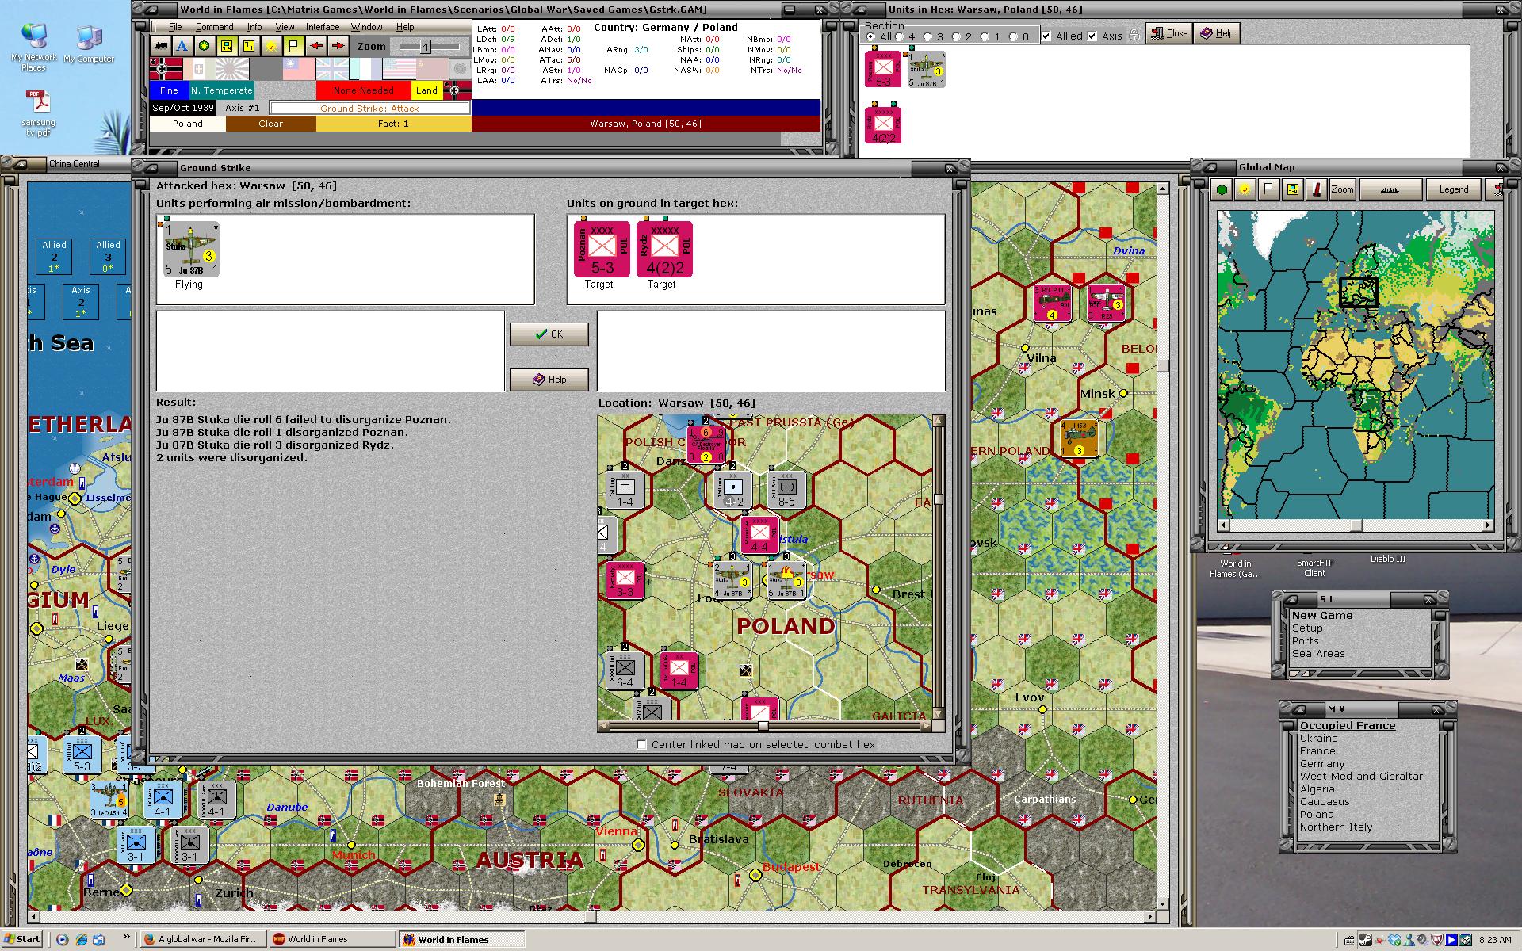Viewport: 1522px width, 951px height.
Task: Click the red right arrow icon
Action: pyautogui.click(x=338, y=46)
